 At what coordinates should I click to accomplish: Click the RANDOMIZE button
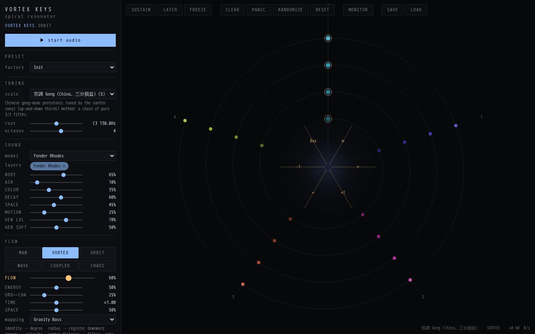coord(290,10)
